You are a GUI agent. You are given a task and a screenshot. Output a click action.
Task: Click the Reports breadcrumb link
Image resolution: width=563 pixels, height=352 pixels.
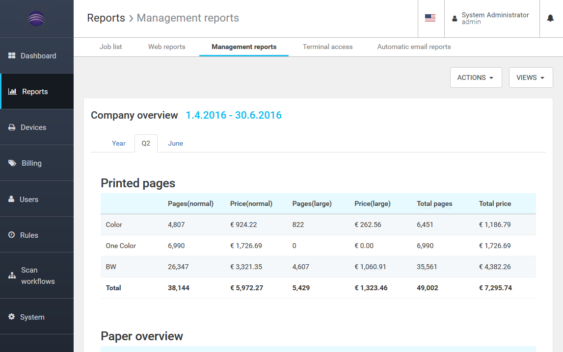pyautogui.click(x=106, y=18)
